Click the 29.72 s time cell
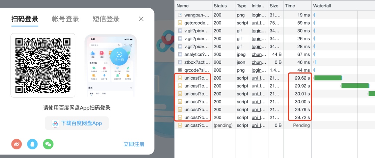Image resolution: width=375 pixels, height=158 pixels. 302,117
